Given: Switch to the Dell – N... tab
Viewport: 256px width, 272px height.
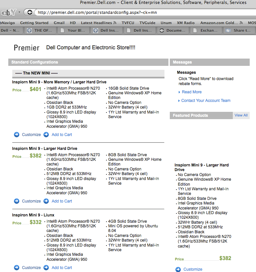Looking at the screenshot, I should (12, 30).
